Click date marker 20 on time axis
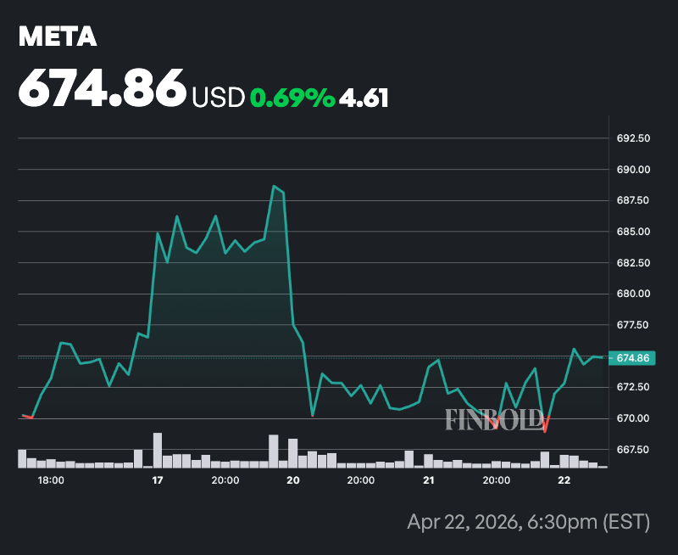 tap(293, 481)
